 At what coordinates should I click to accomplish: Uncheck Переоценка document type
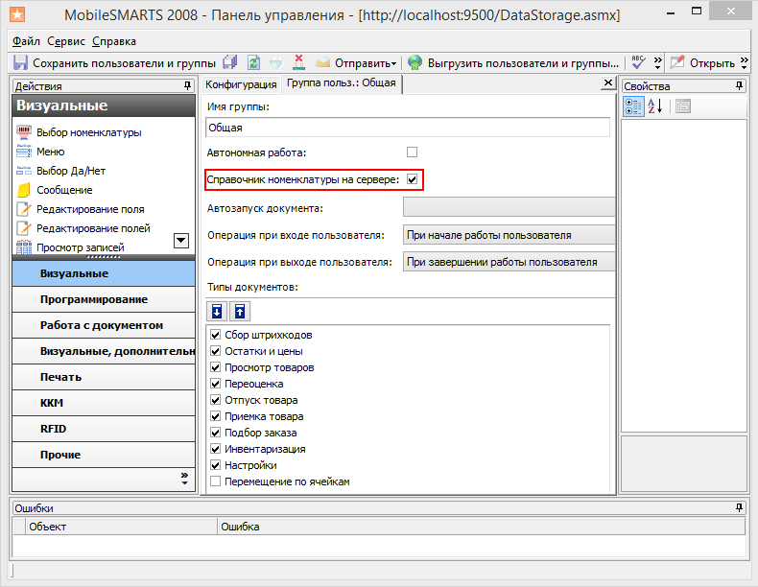[216, 384]
